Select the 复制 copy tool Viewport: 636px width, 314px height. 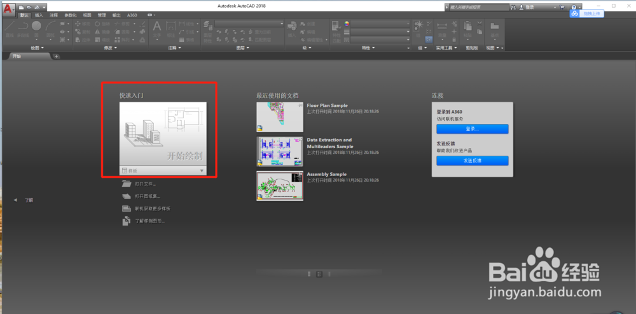point(83,32)
